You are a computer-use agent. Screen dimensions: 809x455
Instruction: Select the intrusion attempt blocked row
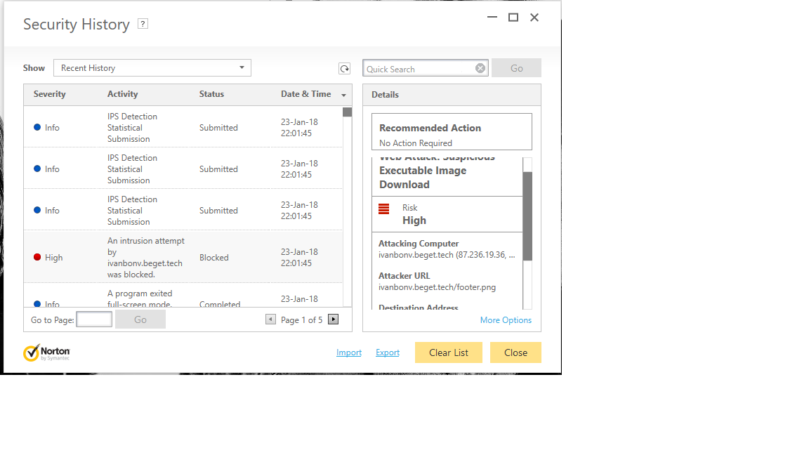point(183,257)
